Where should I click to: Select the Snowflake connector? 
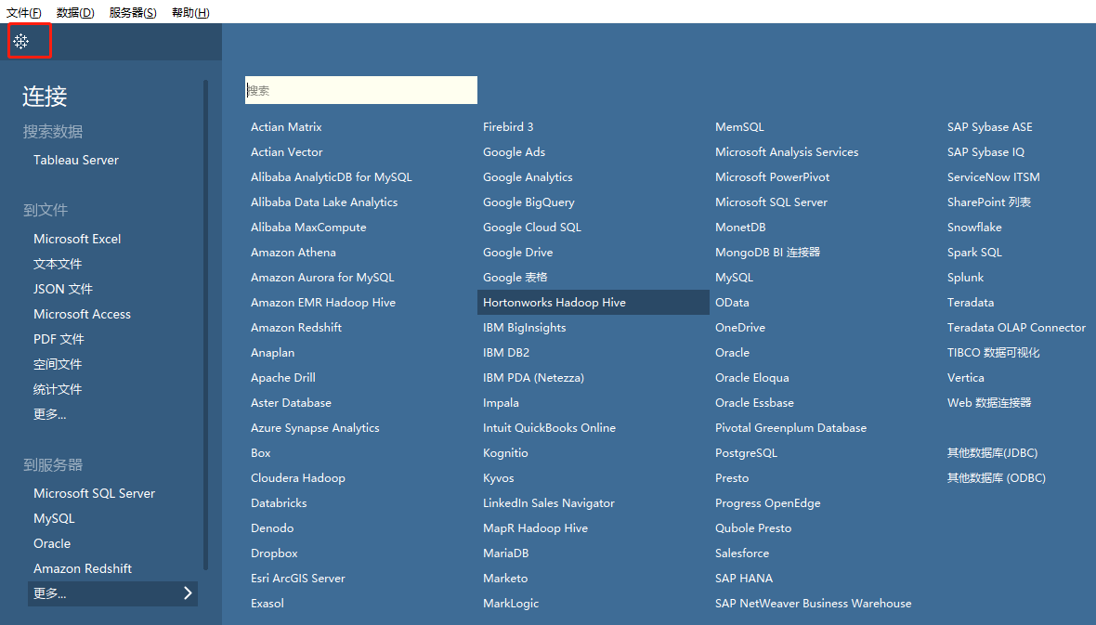coord(974,228)
